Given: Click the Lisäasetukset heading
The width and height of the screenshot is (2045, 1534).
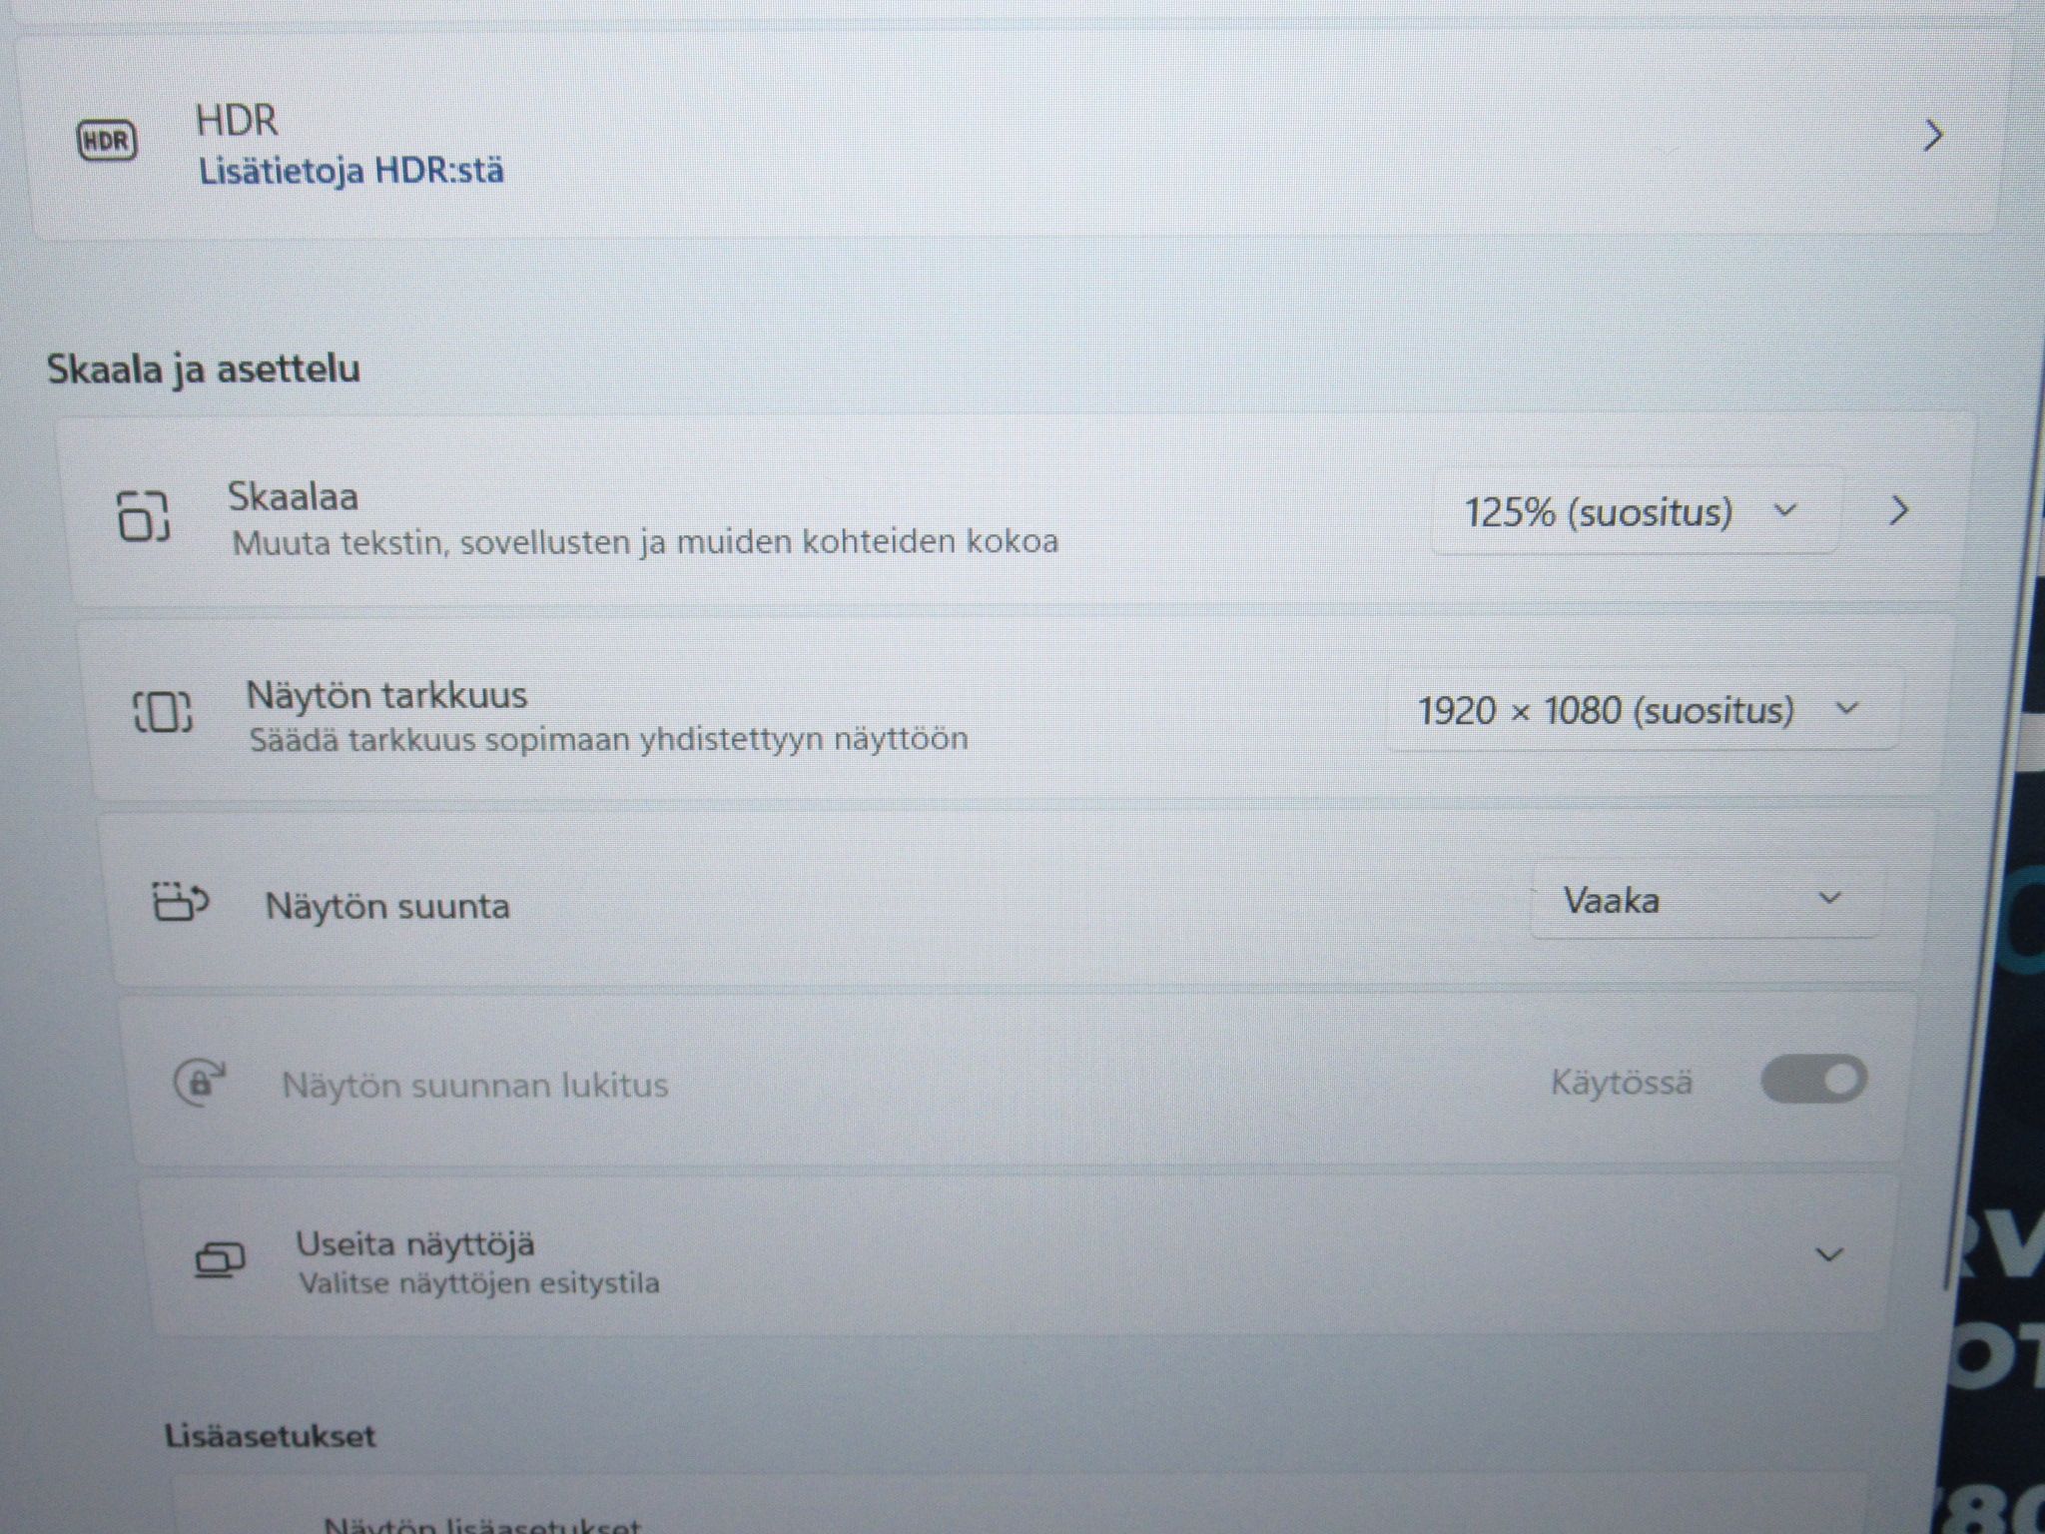Looking at the screenshot, I should click(x=270, y=1436).
